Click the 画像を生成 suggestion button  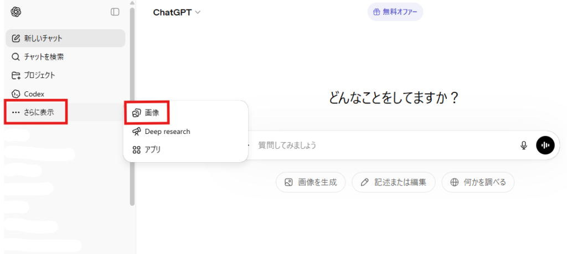311,182
